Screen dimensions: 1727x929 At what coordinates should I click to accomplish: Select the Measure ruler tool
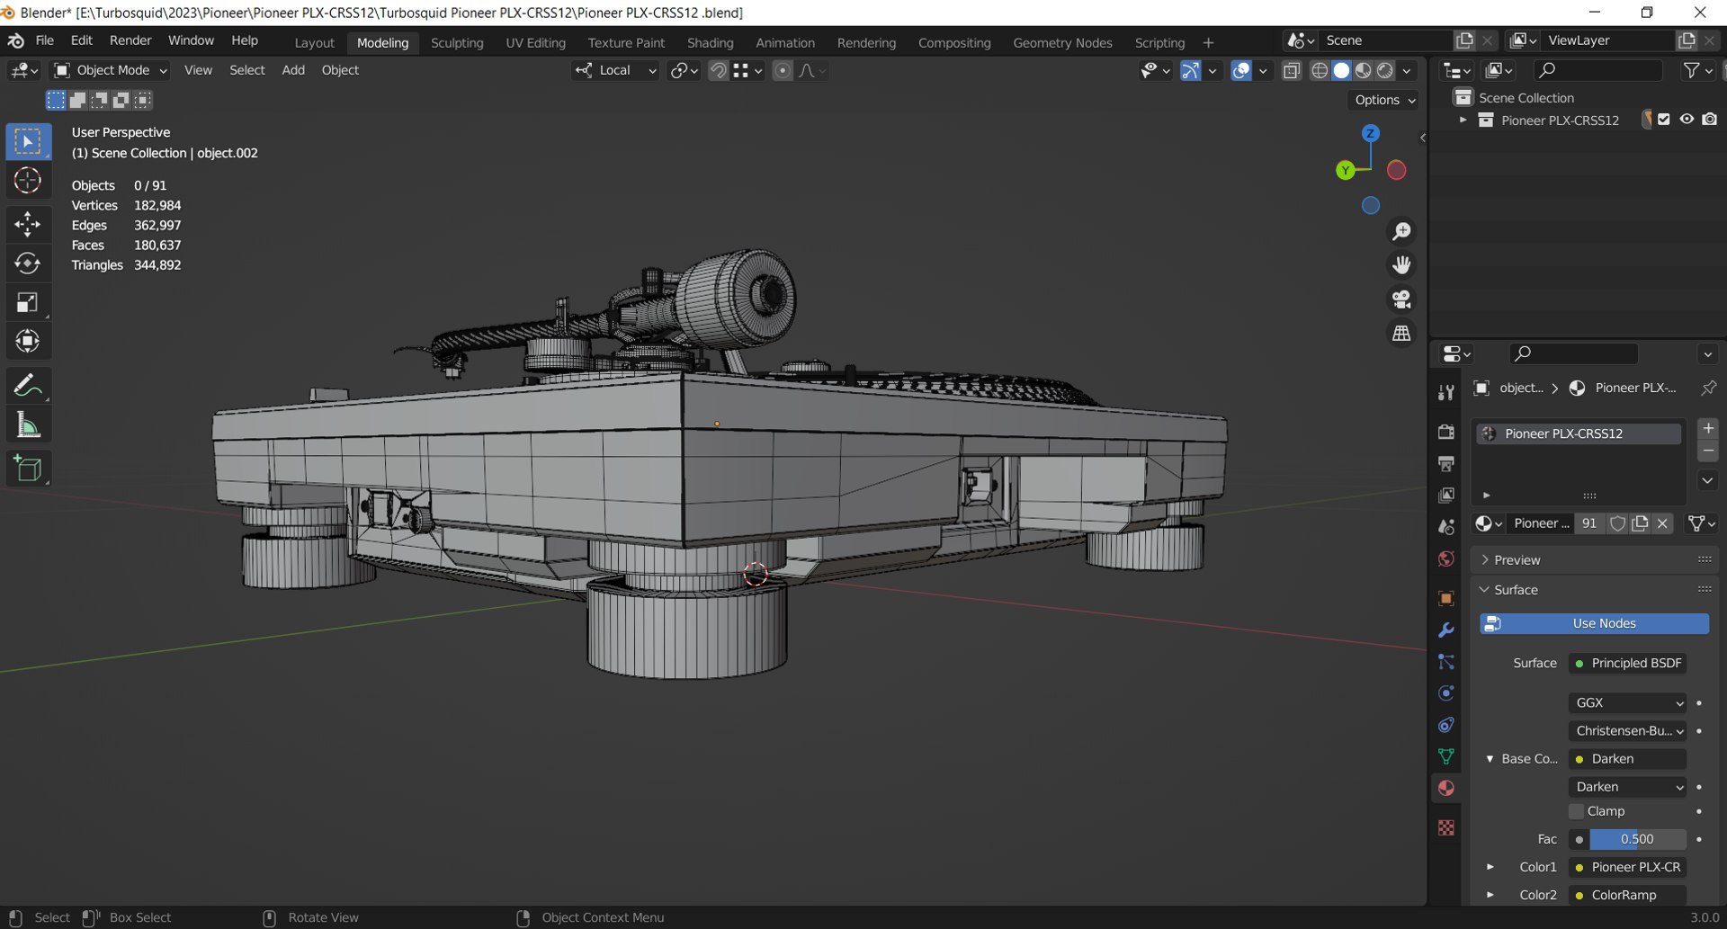[28, 425]
